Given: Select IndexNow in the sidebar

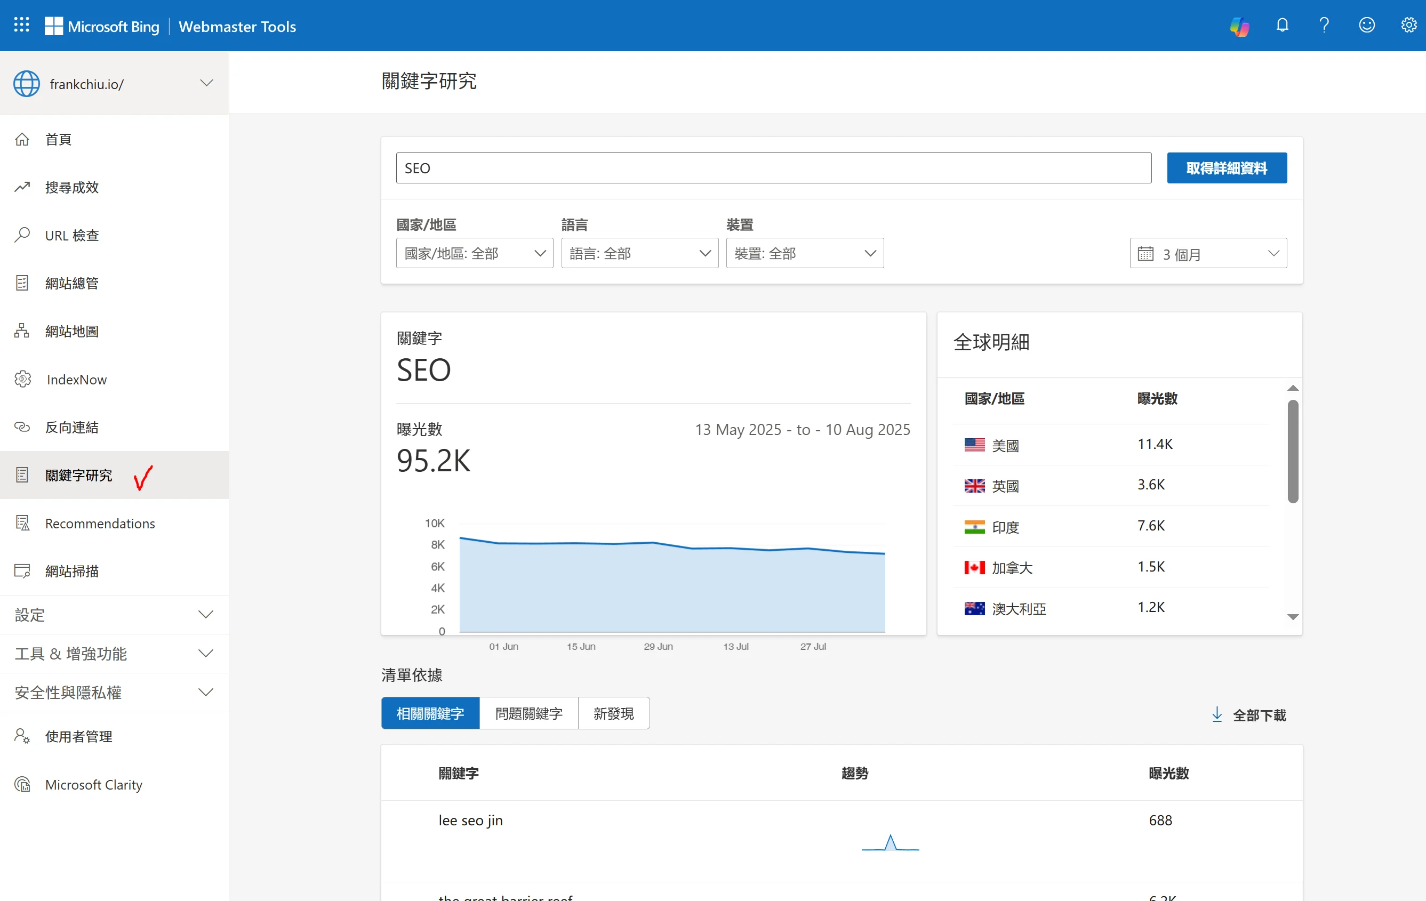Looking at the screenshot, I should (76, 380).
